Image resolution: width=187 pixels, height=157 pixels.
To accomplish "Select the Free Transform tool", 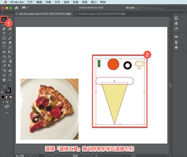I will [x=10, y=52].
